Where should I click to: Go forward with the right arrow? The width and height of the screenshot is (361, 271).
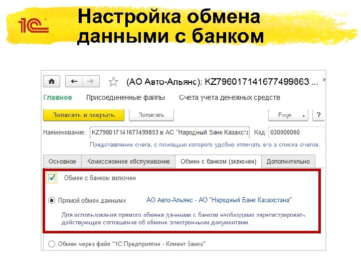91,81
